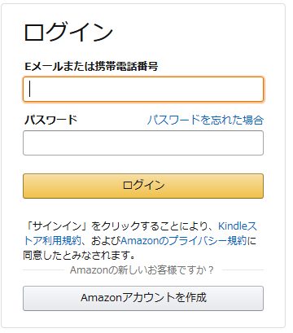The height and width of the screenshot is (333, 293).
Task: Click the empty gap between パスワード label and forgot link
Action: (x=112, y=120)
